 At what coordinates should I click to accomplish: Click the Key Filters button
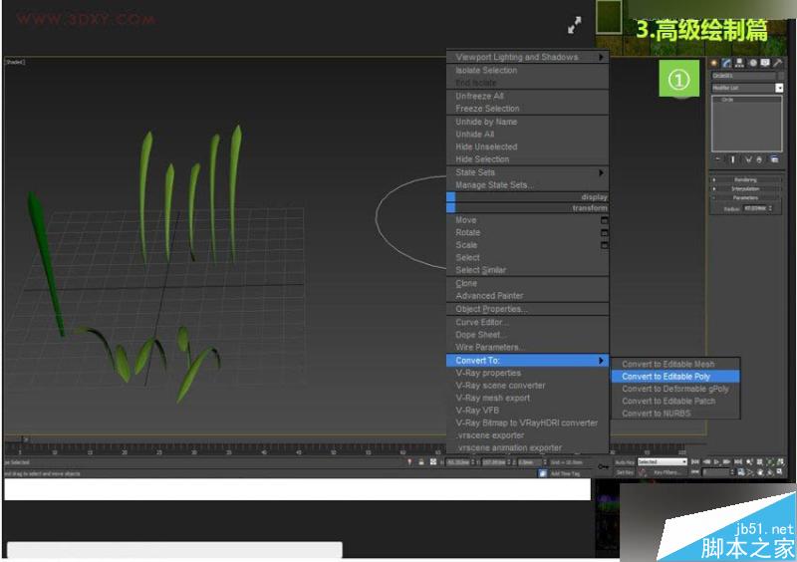click(666, 472)
